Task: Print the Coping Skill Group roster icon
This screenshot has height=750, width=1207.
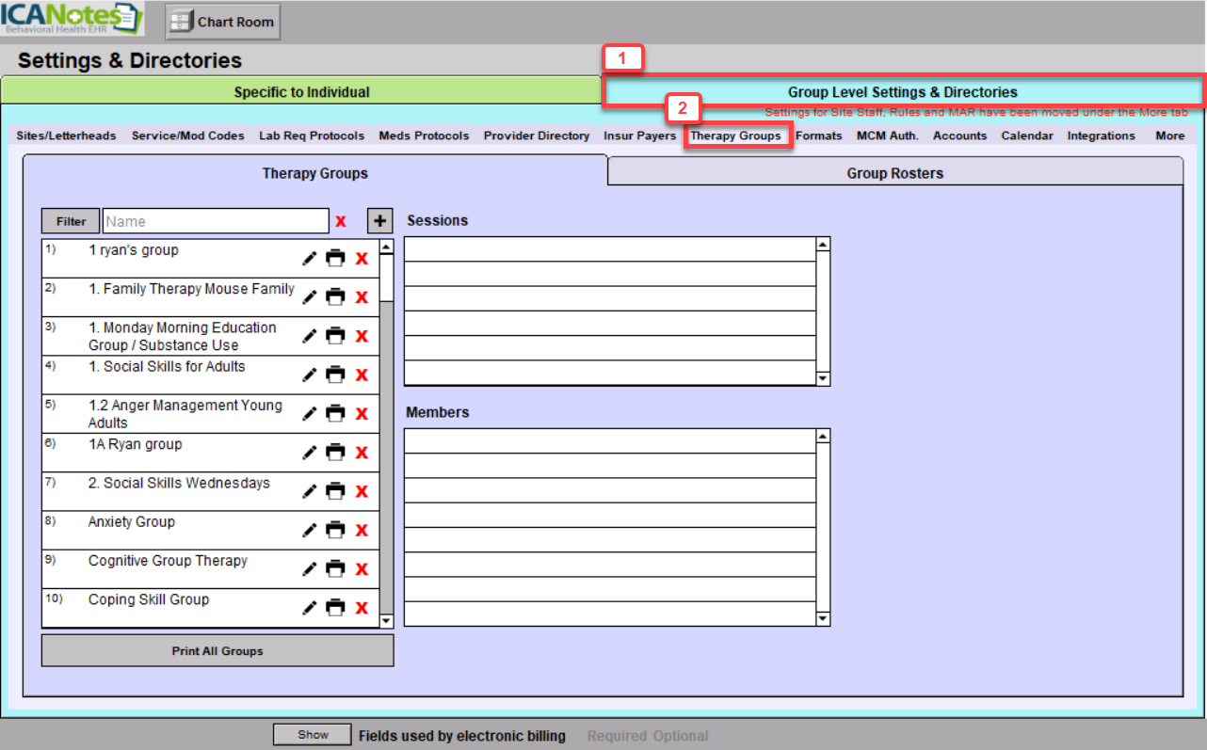Action: [335, 608]
